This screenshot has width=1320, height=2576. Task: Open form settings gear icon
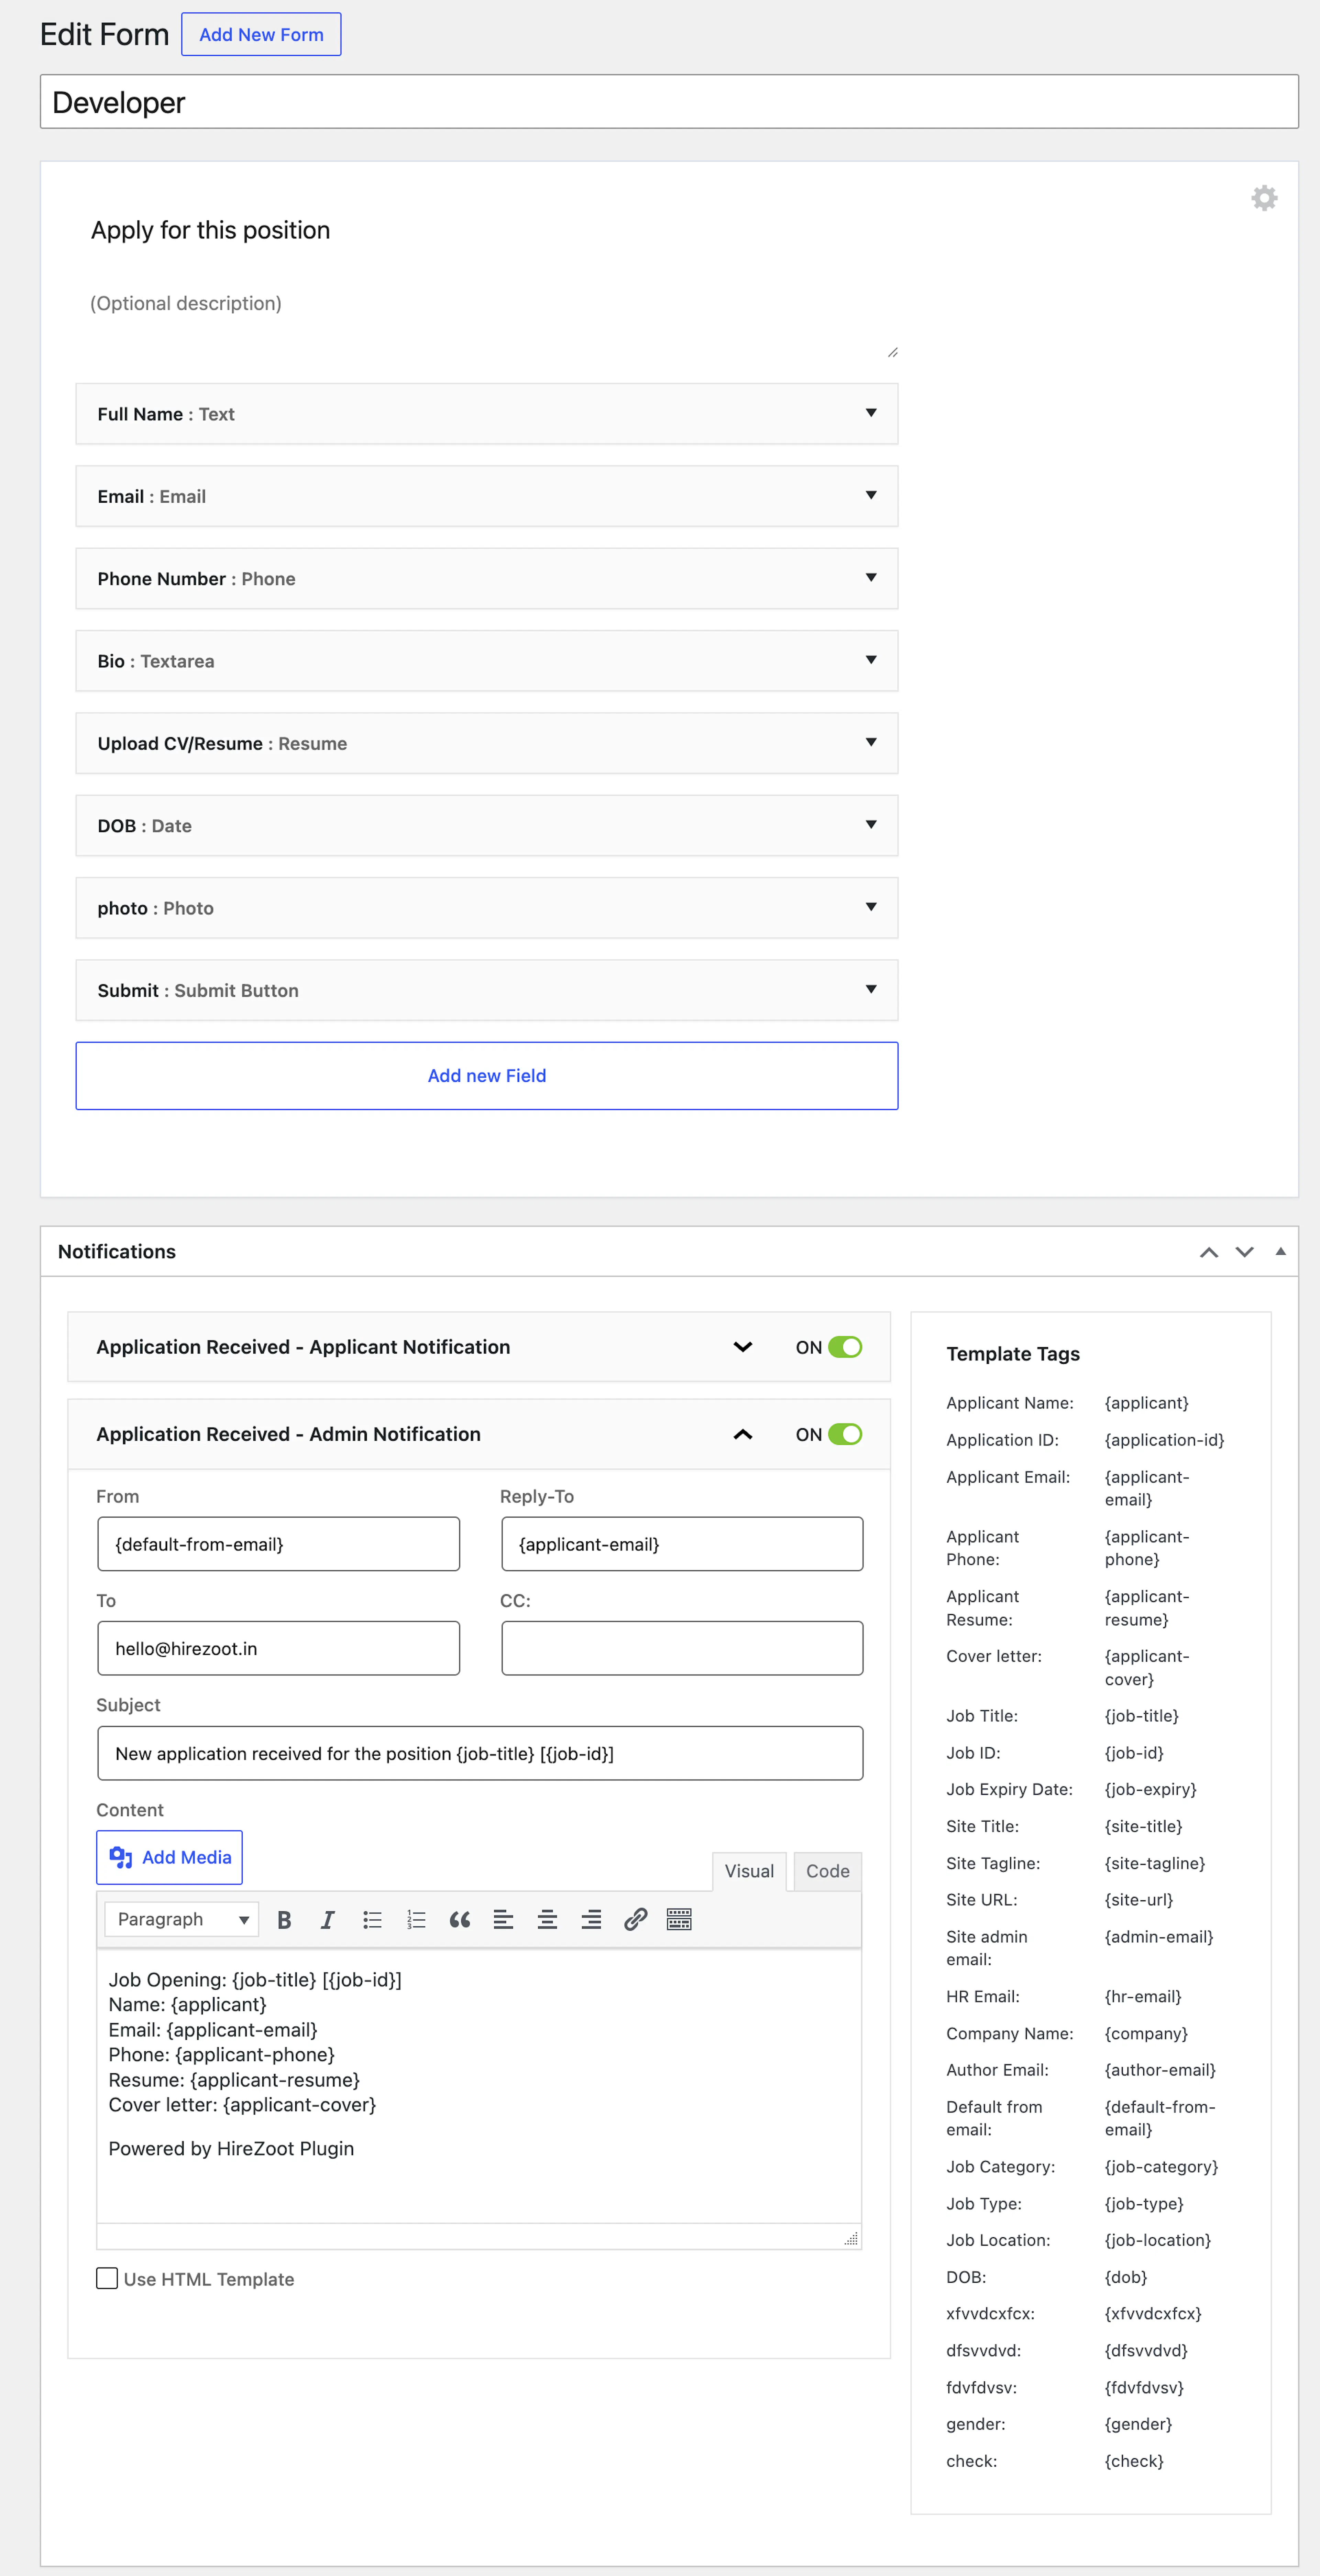coord(1264,198)
